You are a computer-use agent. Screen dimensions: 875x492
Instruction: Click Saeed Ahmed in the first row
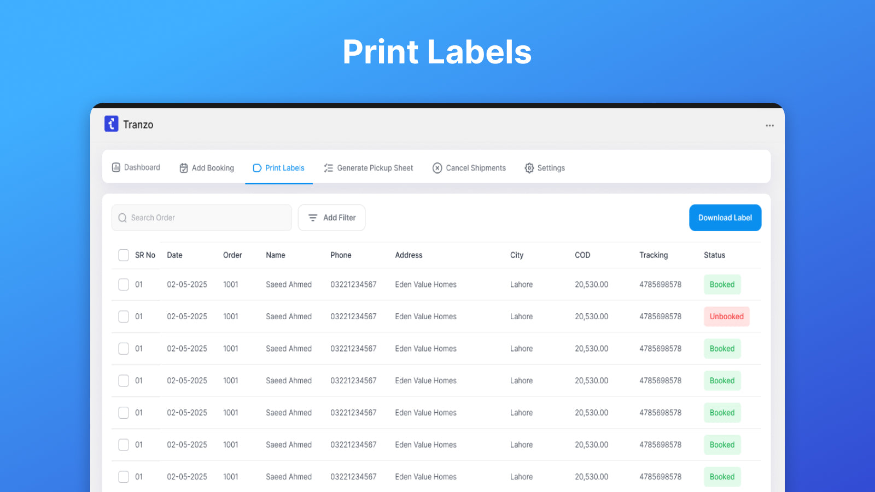point(289,284)
